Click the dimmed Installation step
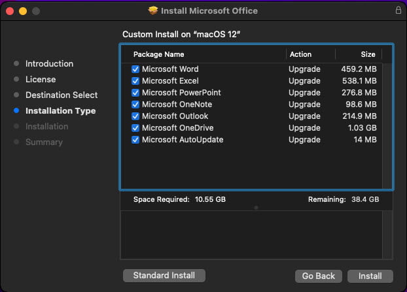The width and height of the screenshot is (407, 292). [46, 127]
